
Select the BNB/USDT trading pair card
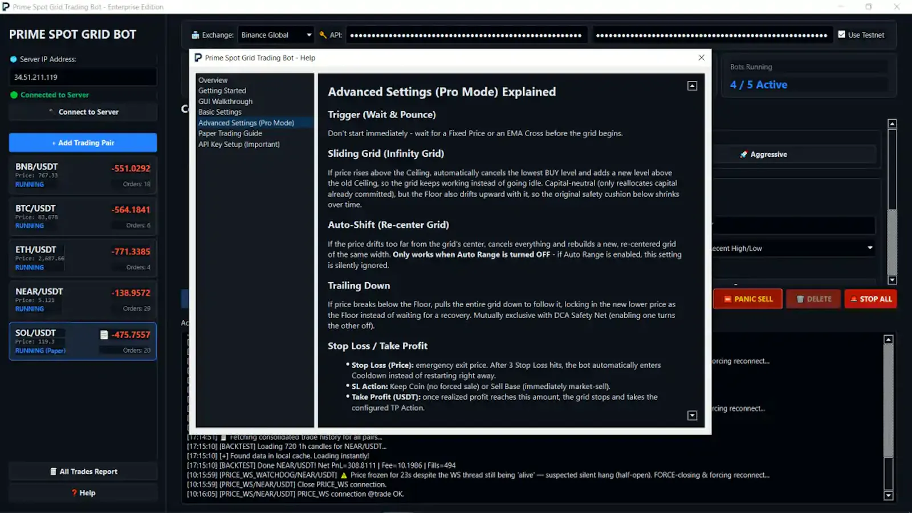(x=83, y=175)
